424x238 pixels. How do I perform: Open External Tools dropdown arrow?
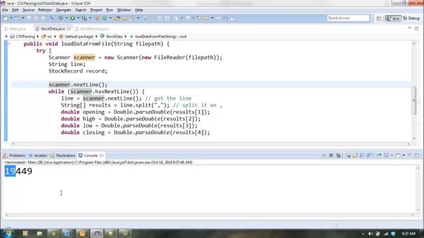click(90, 18)
